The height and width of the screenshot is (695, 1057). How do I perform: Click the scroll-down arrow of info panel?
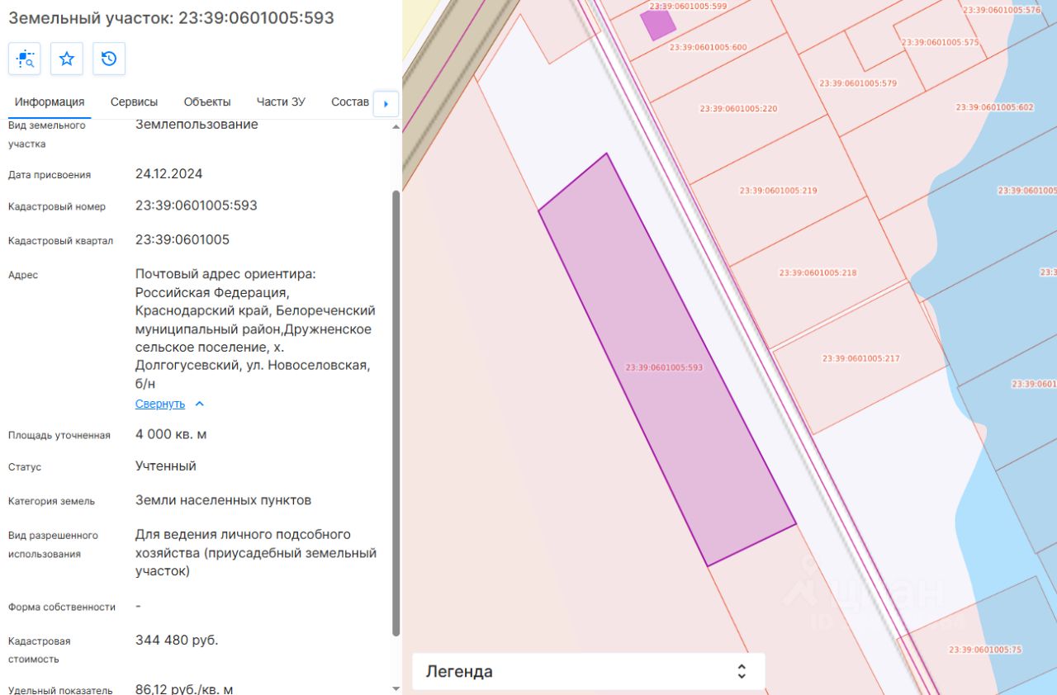[396, 688]
